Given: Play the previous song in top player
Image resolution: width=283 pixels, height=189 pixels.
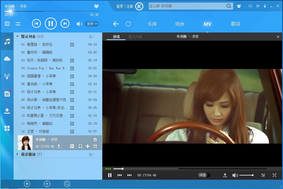Looking at the screenshot, I should [36, 24].
